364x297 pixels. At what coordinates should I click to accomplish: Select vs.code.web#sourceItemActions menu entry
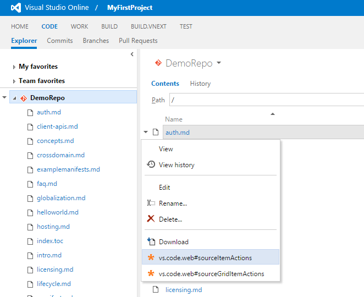pos(211,257)
